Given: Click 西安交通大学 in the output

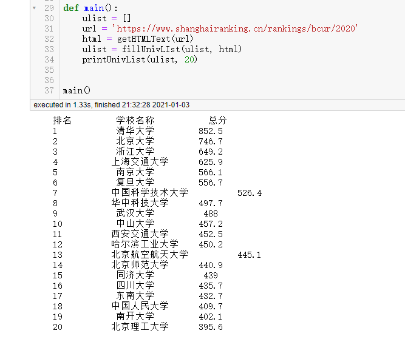Looking at the screenshot, I should [140, 234].
